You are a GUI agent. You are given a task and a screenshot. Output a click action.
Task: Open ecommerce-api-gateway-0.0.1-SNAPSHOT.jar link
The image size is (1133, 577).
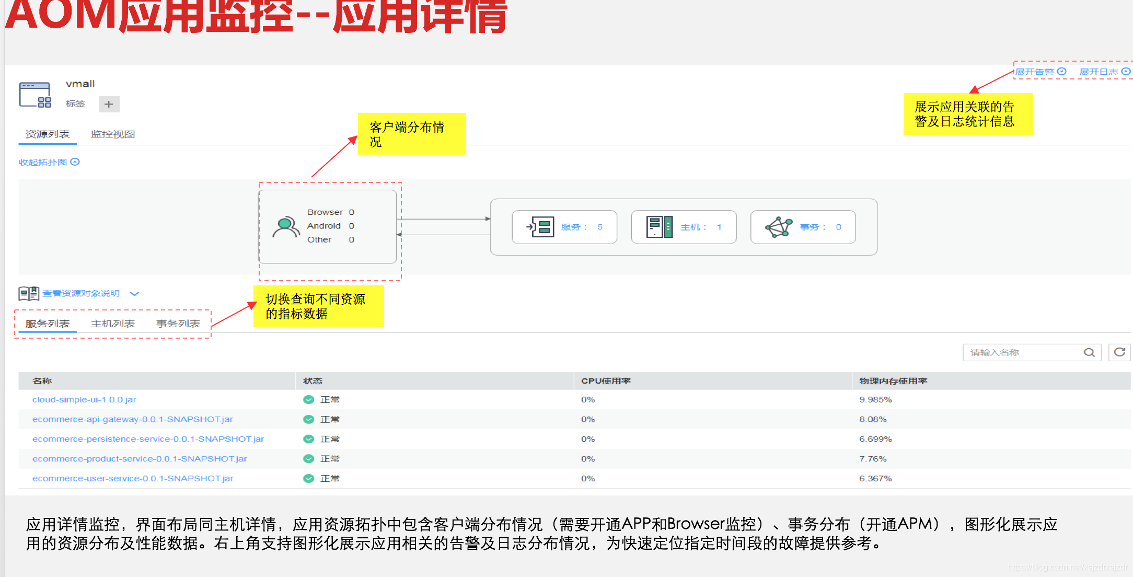coord(132,419)
